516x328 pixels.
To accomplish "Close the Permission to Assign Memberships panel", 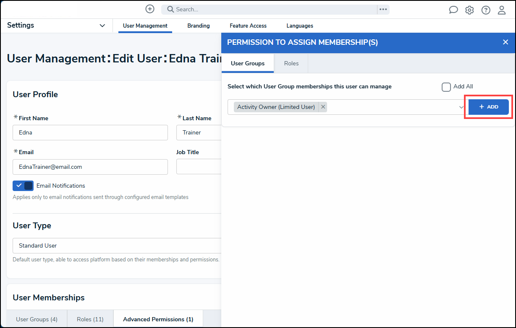I will point(506,42).
